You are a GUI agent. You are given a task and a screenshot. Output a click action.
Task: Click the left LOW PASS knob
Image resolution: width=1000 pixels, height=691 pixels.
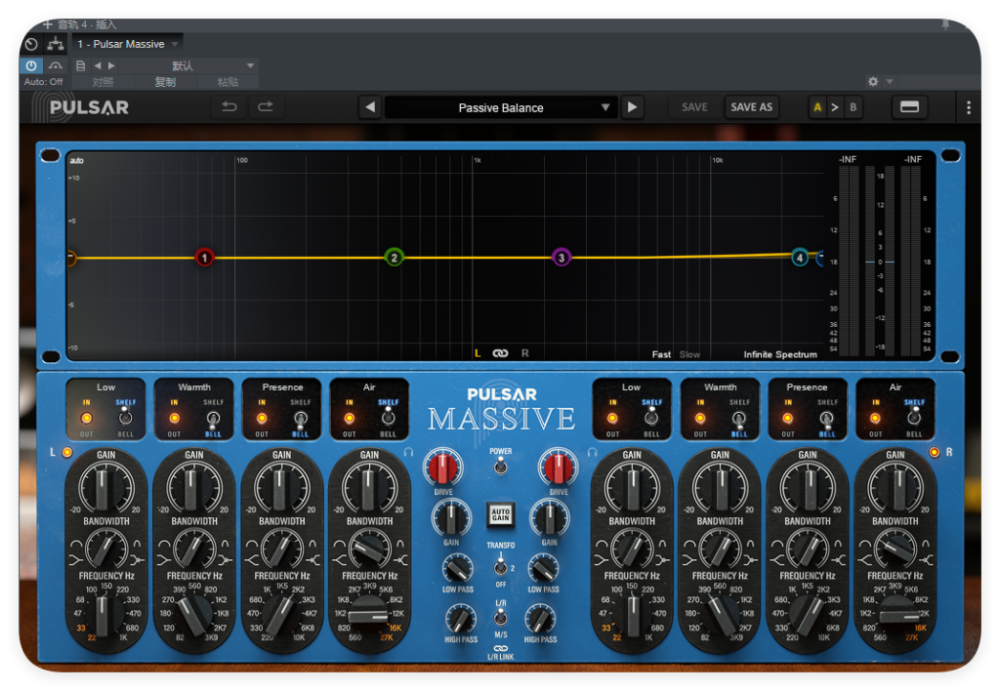coord(457,569)
